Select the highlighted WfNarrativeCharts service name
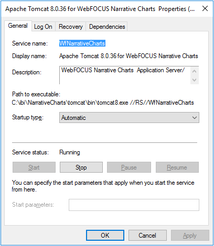 pos(82,43)
